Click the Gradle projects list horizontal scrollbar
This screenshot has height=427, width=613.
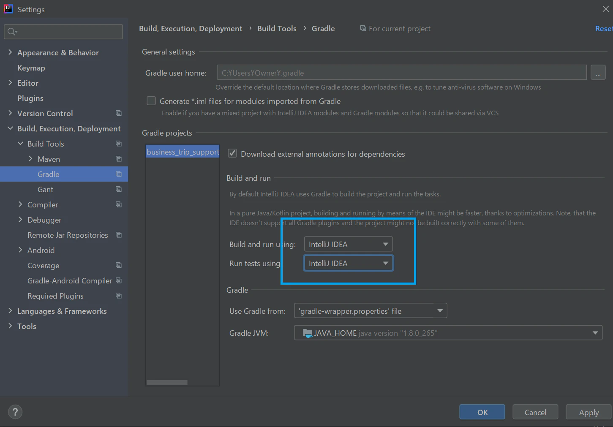coord(167,383)
